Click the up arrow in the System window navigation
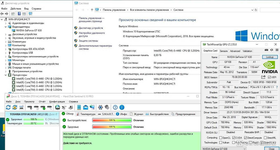The image size is (280, 150). click(92, 10)
